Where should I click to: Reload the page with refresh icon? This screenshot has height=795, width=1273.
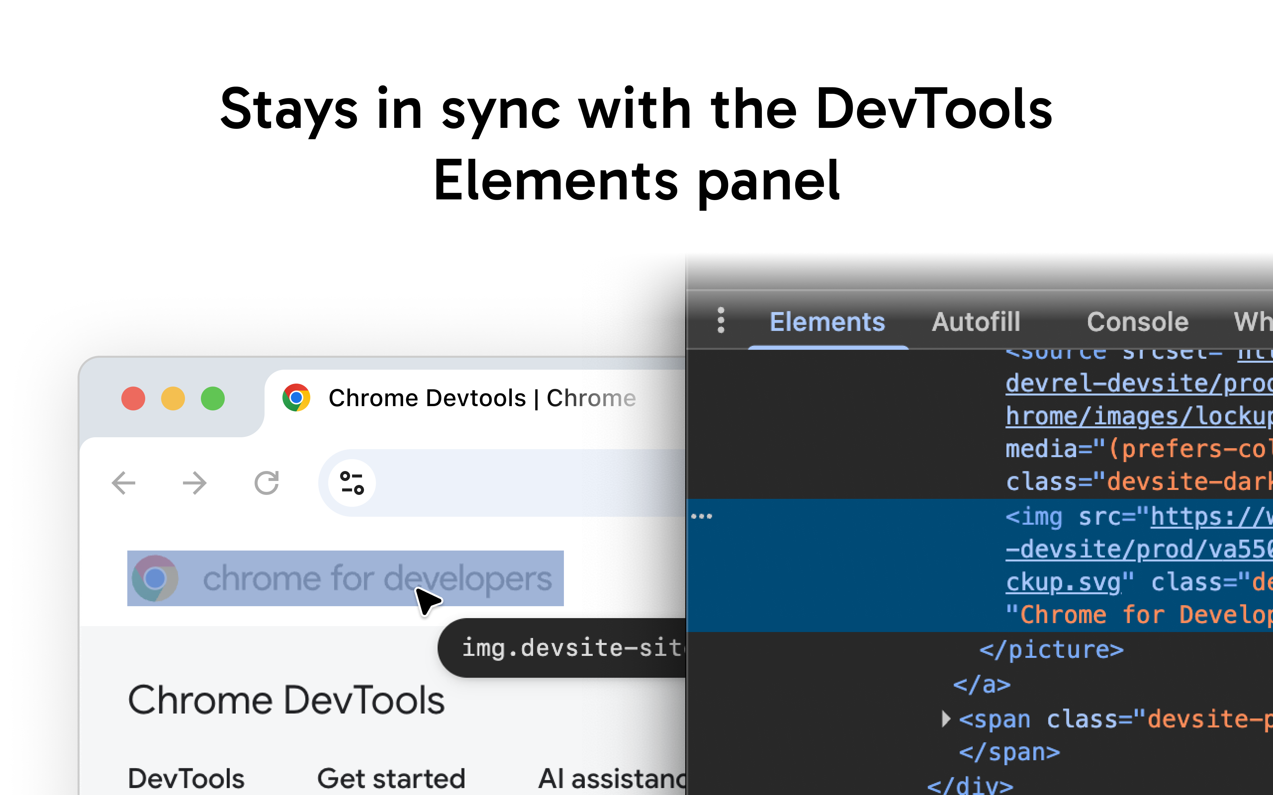coord(267,483)
